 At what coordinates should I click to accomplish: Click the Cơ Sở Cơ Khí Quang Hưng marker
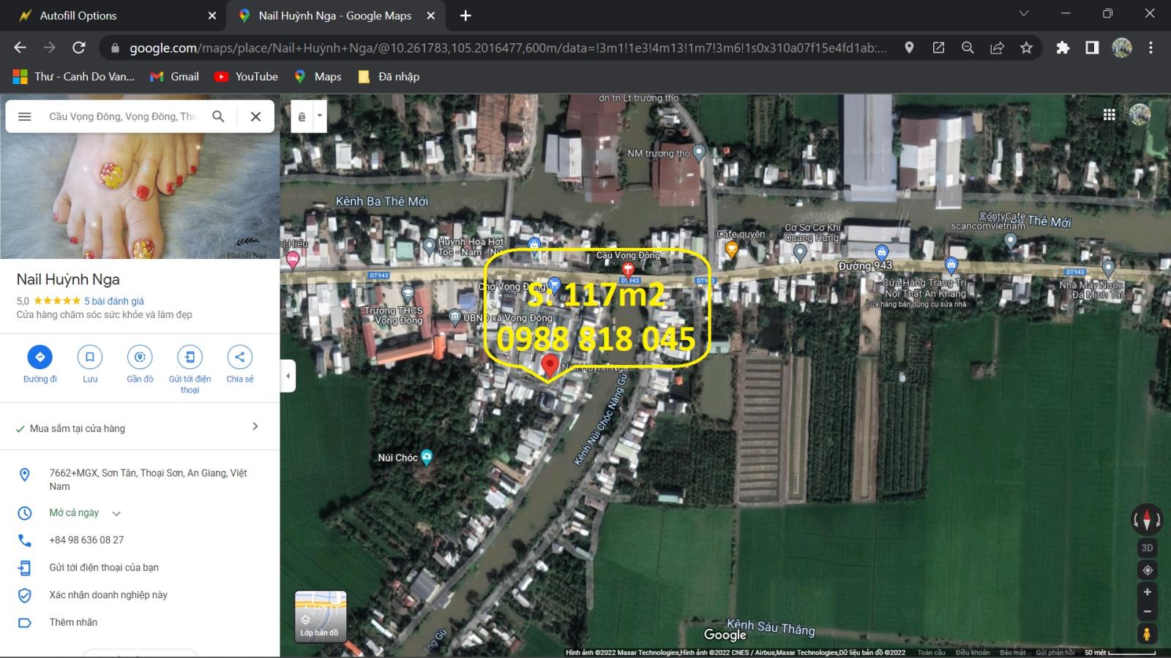point(800,252)
